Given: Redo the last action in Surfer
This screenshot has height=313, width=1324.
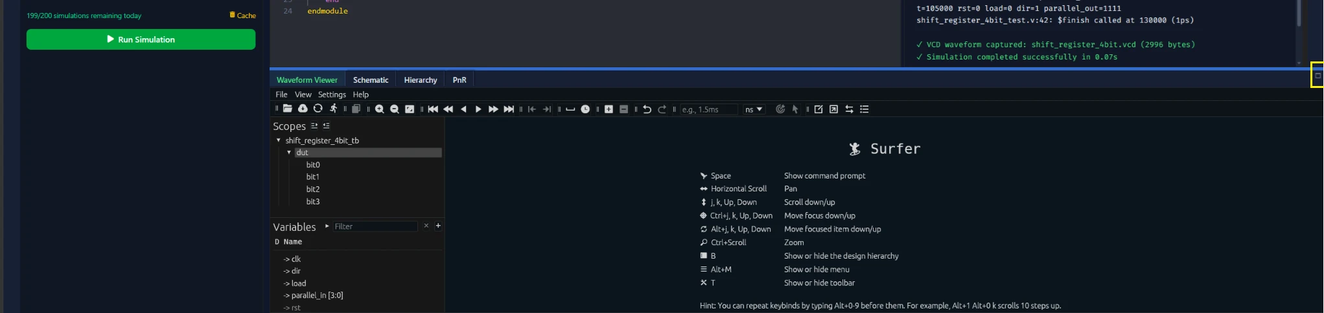Looking at the screenshot, I should [x=662, y=109].
